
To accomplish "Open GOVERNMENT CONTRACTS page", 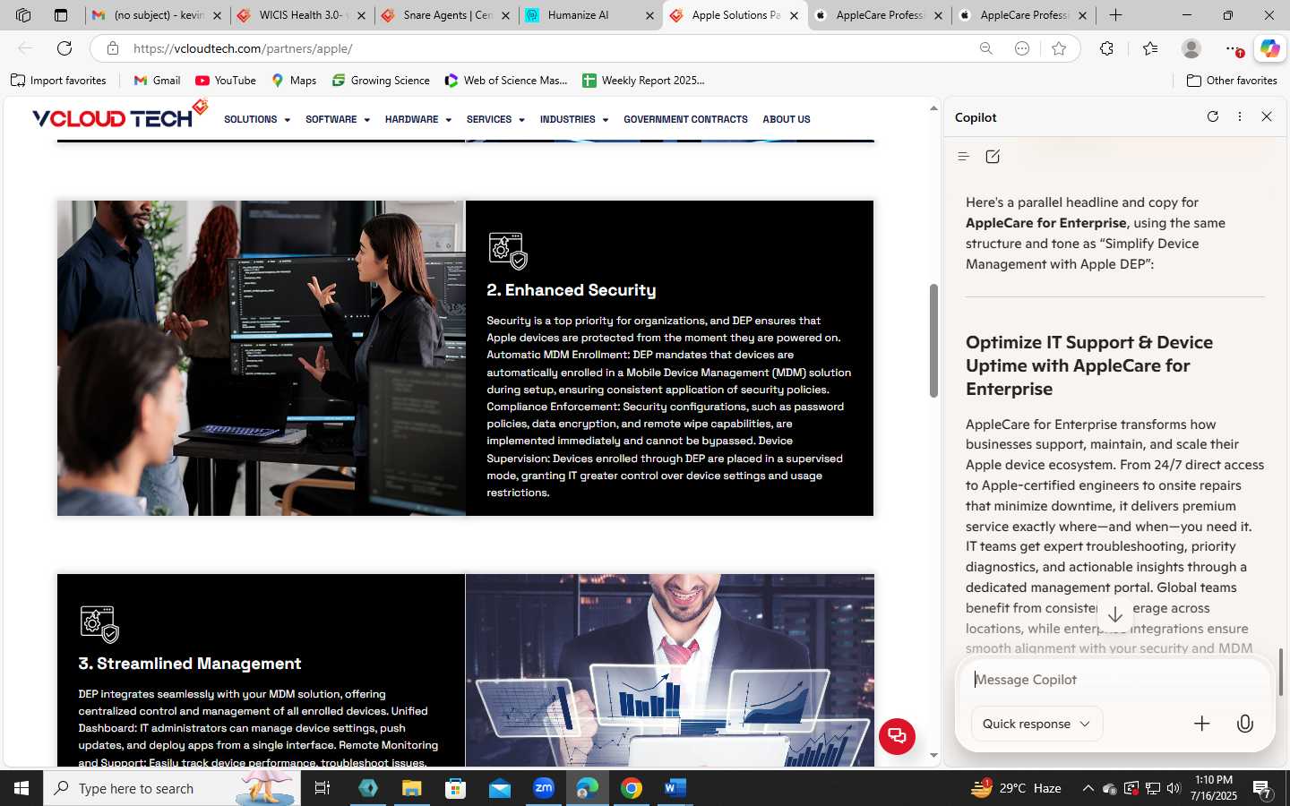I will 685,119.
